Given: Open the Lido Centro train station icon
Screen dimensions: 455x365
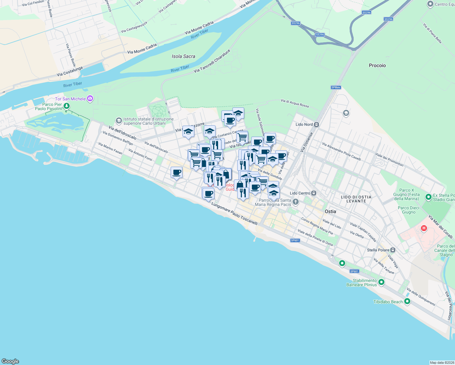Looking at the screenshot, I should click(314, 193).
